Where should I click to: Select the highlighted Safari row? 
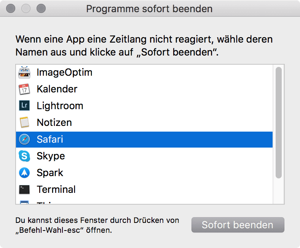coord(144,139)
